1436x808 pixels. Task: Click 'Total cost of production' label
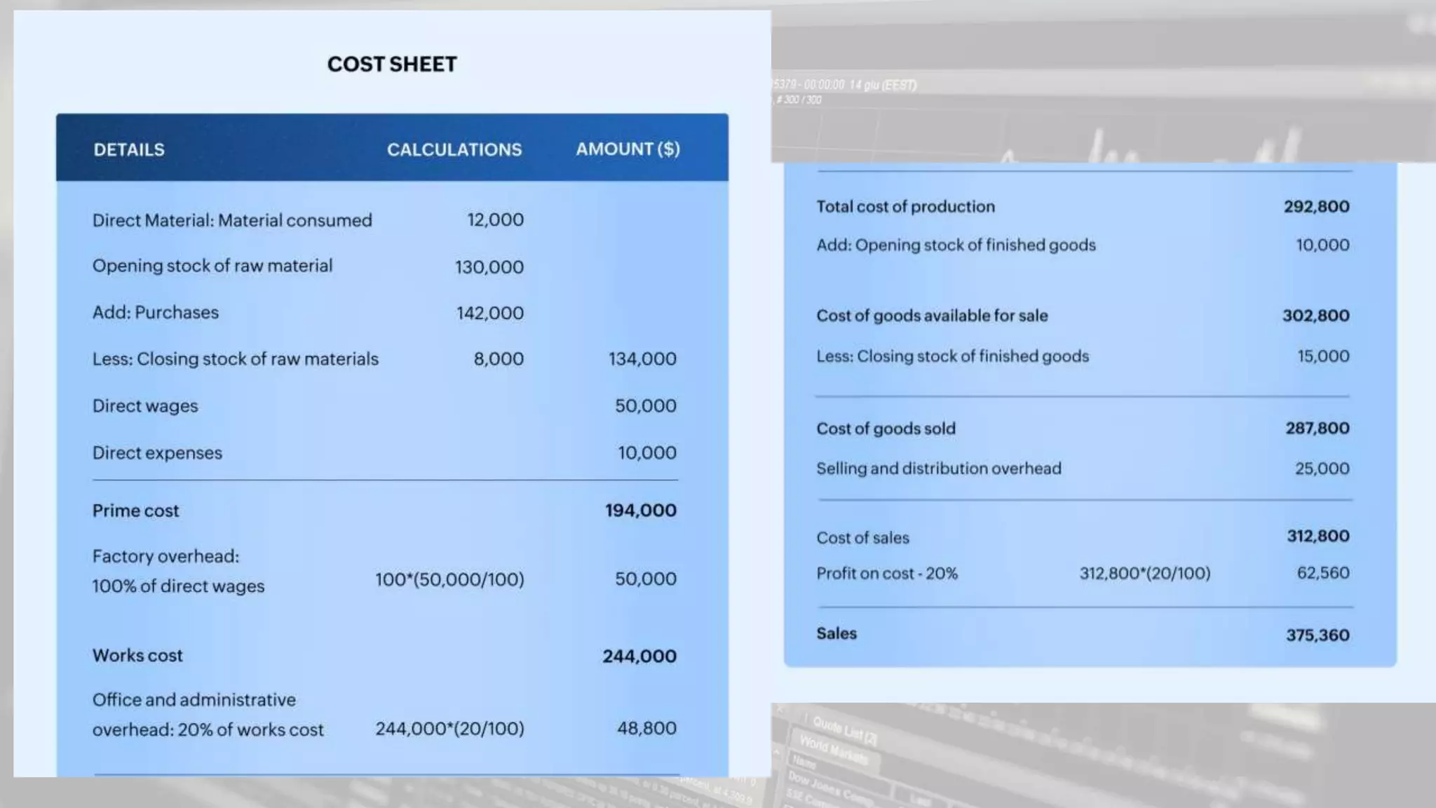pos(906,207)
